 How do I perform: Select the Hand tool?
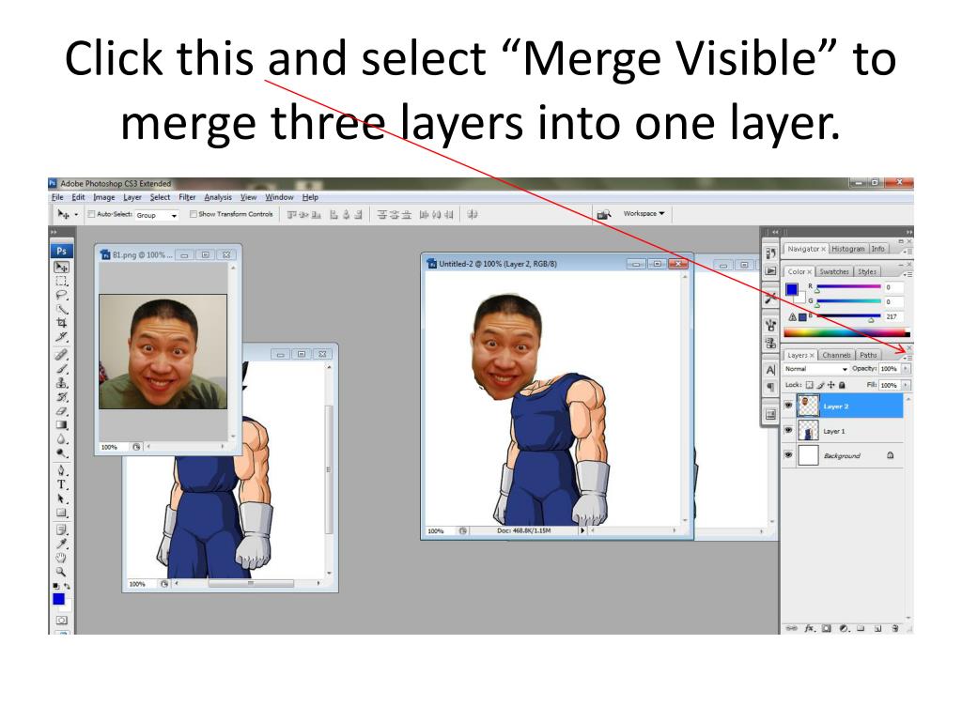[x=61, y=558]
